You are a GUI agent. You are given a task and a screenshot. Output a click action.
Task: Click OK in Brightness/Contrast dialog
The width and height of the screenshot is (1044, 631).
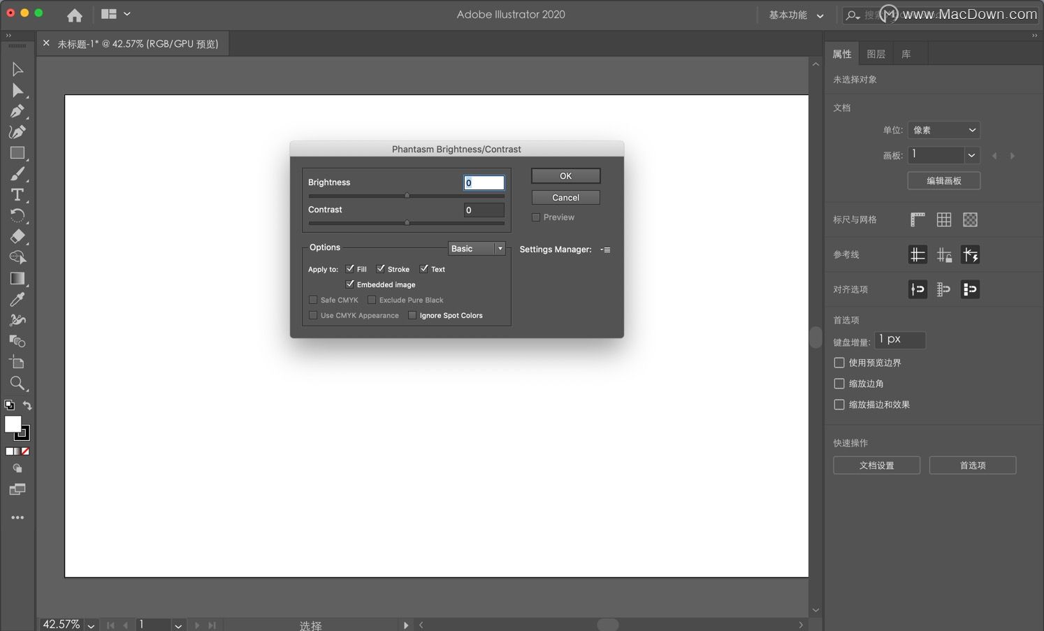566,176
